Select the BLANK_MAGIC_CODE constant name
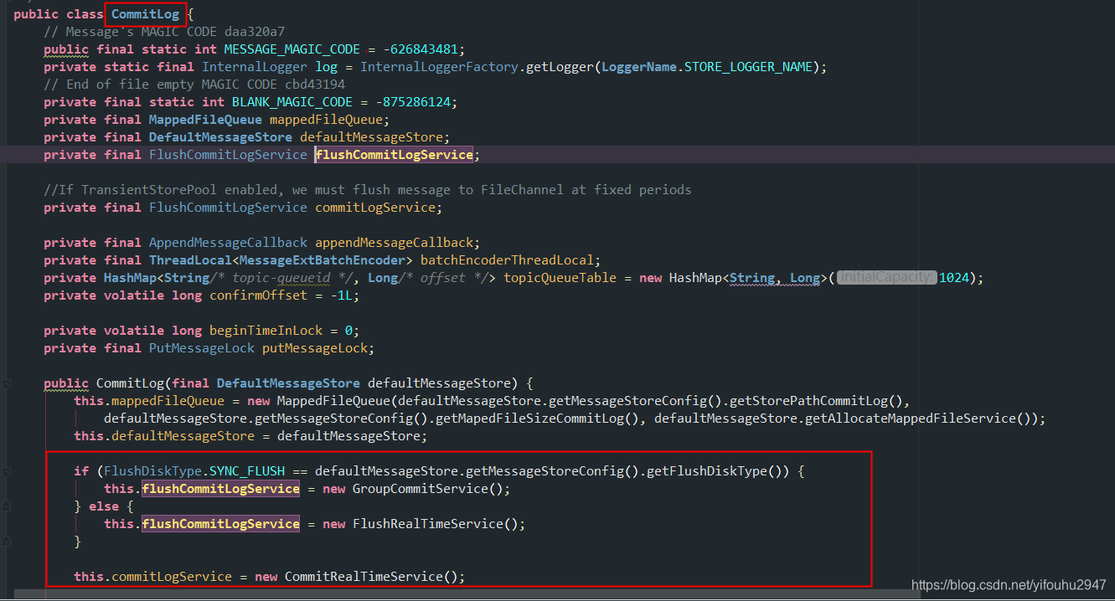 point(292,102)
